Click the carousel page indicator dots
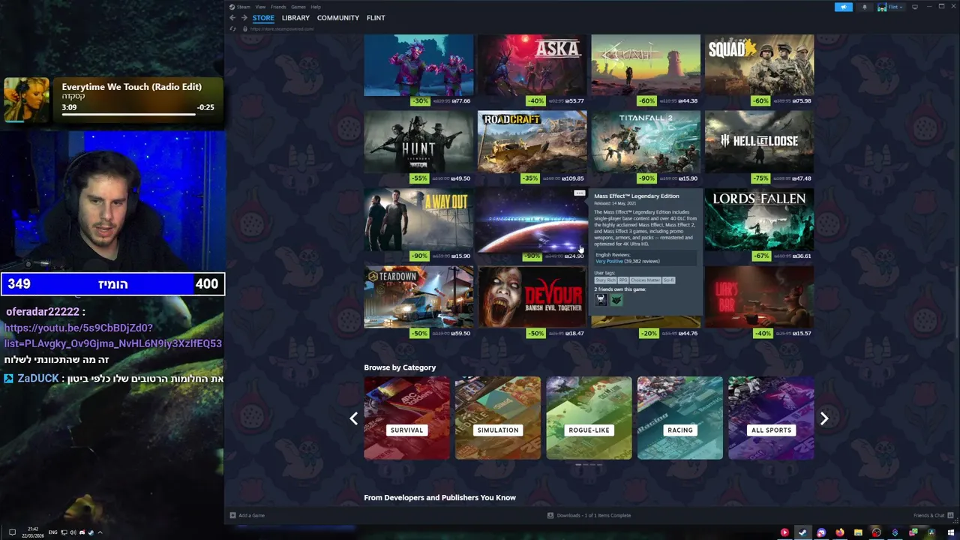This screenshot has width=960, height=540. tap(589, 465)
